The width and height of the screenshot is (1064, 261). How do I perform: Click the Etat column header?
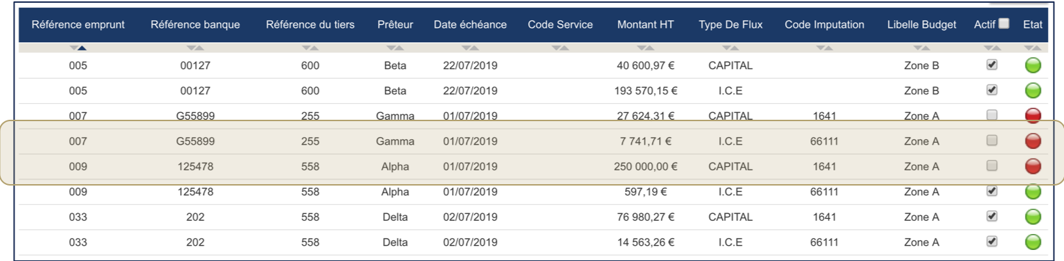[1032, 25]
